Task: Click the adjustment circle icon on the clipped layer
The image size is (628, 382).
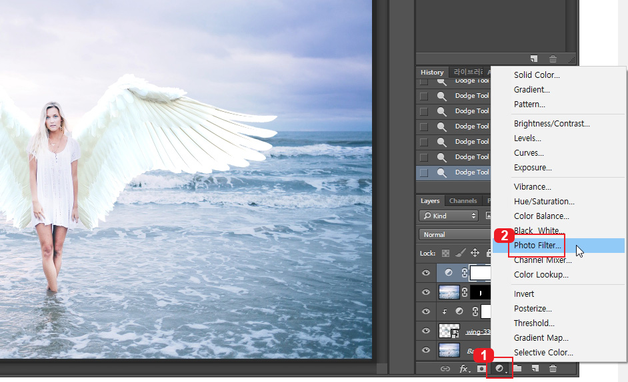Action: click(459, 311)
